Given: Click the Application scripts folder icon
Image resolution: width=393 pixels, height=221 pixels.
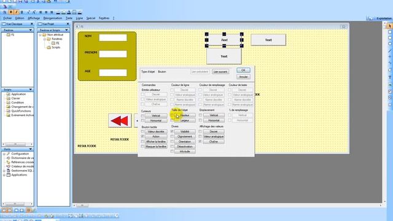Looking at the screenshot, I should [8, 94].
